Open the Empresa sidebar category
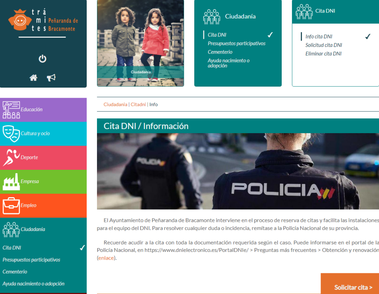 pyautogui.click(x=43, y=182)
